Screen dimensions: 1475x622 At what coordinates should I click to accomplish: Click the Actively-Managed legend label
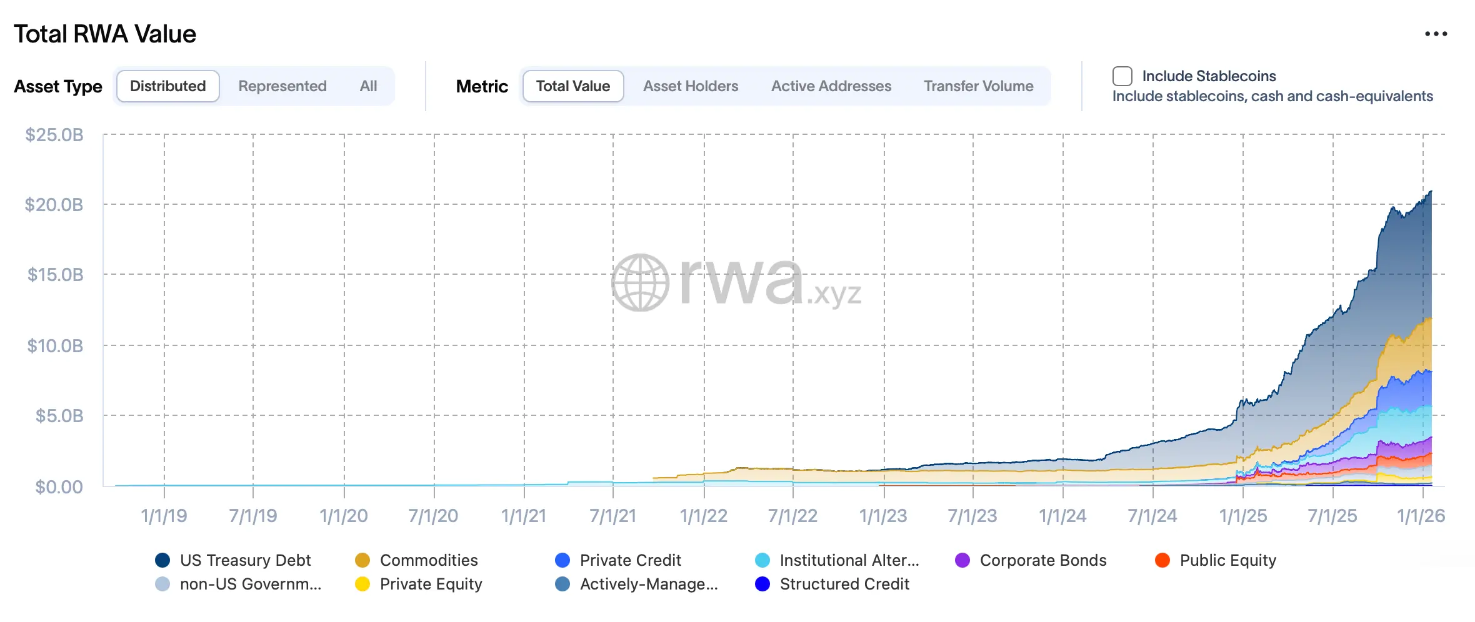point(648,585)
